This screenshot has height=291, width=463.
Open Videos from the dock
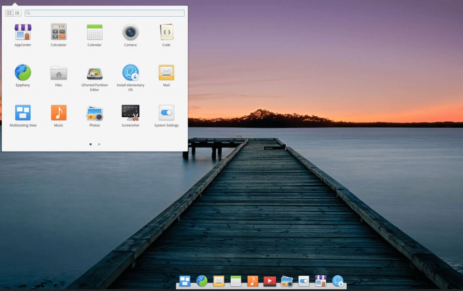coord(269,282)
